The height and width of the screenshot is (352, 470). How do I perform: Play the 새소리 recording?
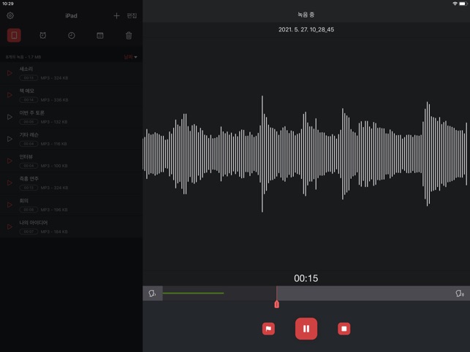tap(10, 73)
